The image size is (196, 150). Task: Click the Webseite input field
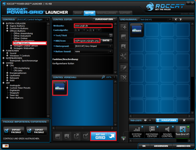93,26
